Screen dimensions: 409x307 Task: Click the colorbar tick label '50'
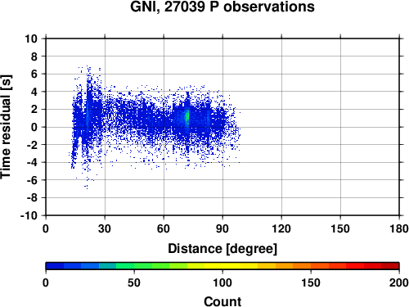(x=134, y=282)
